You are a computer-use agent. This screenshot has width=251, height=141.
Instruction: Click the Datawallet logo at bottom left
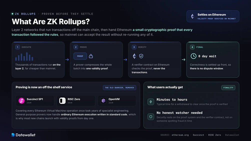click(x=23, y=135)
